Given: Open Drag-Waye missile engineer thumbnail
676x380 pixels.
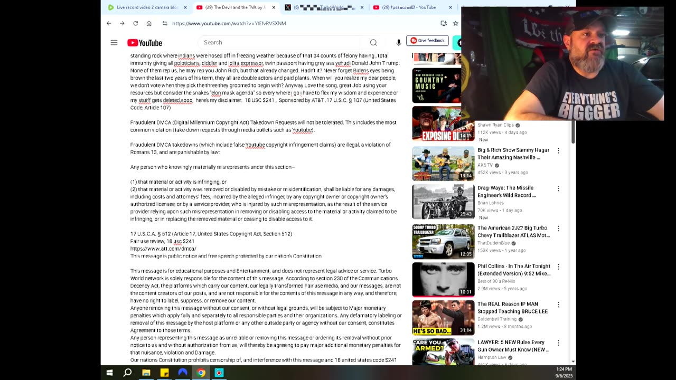Looking at the screenshot, I should click(443, 202).
